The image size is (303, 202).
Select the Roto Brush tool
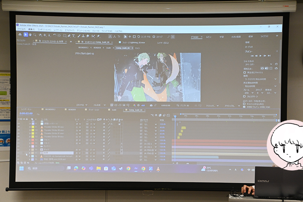click(x=93, y=36)
